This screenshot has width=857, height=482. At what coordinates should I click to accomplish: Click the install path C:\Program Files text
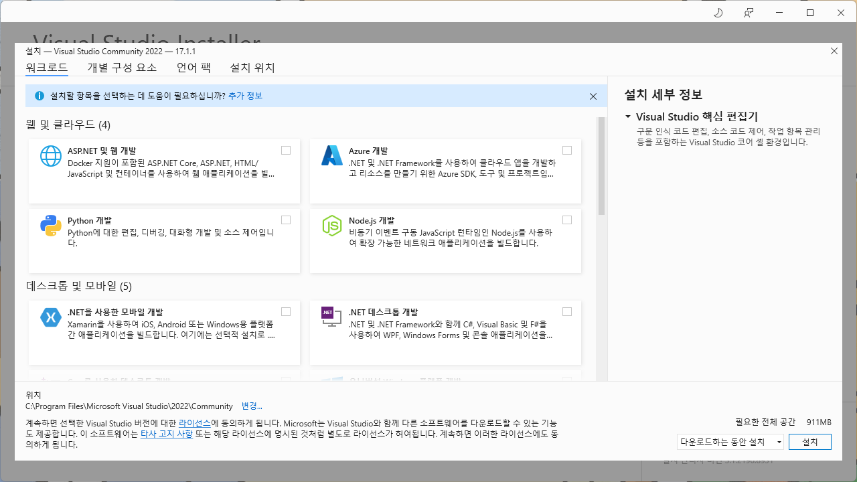pos(129,406)
